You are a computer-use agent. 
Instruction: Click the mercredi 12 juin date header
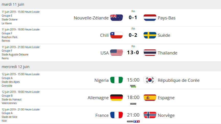tap(16, 67)
